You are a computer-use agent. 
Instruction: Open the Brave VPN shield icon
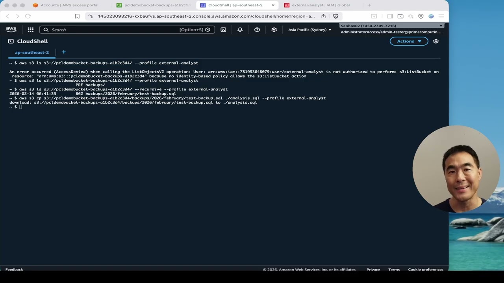[421, 16]
